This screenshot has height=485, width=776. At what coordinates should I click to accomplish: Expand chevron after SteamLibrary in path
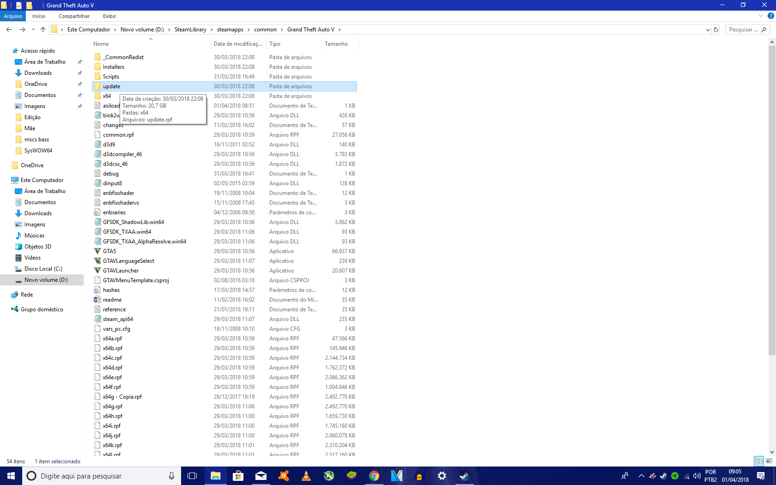[x=212, y=30]
